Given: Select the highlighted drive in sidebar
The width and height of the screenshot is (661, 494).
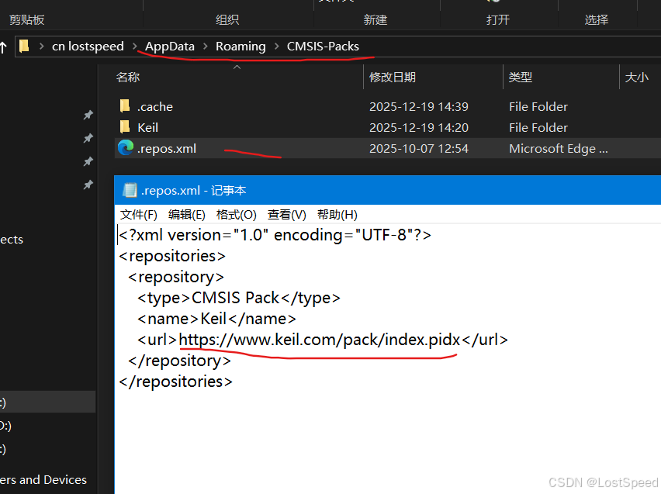Looking at the screenshot, I should pos(47,402).
